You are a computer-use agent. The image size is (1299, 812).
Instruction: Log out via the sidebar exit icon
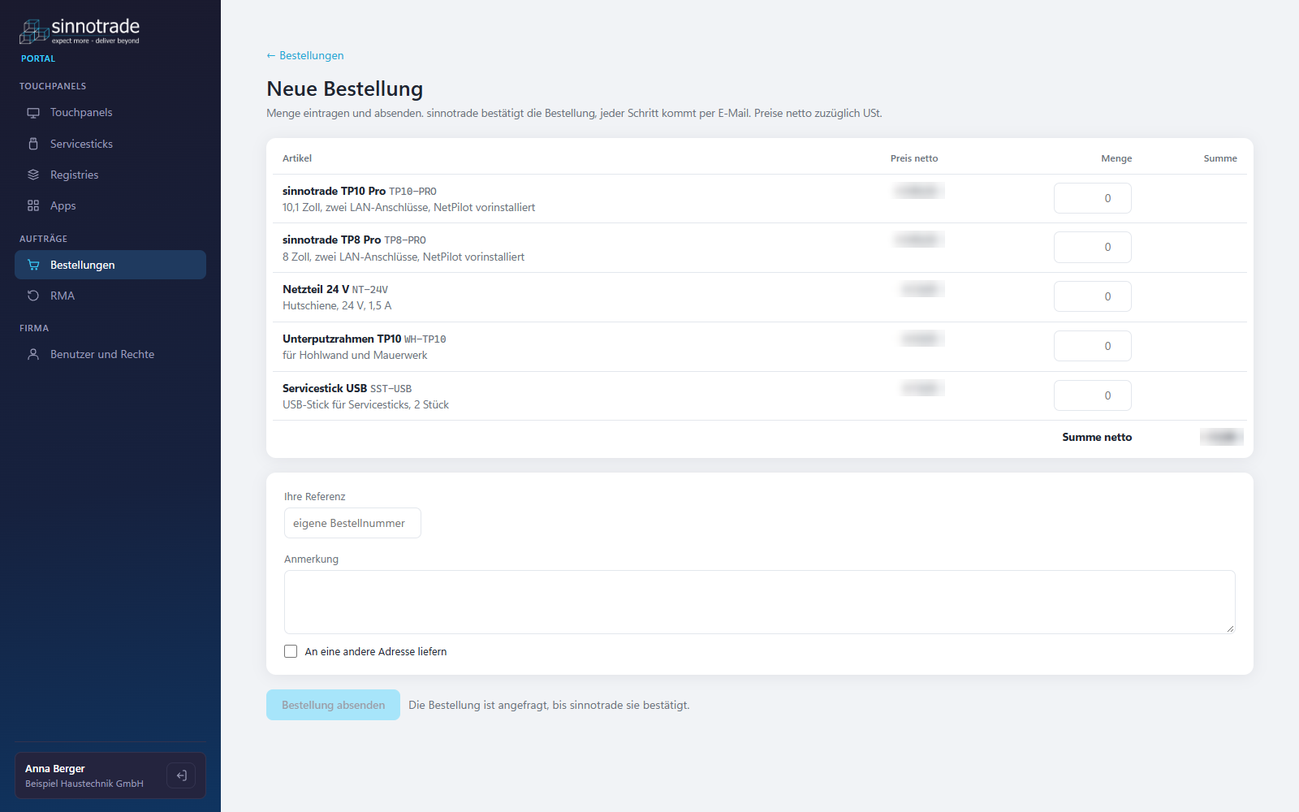tap(181, 775)
